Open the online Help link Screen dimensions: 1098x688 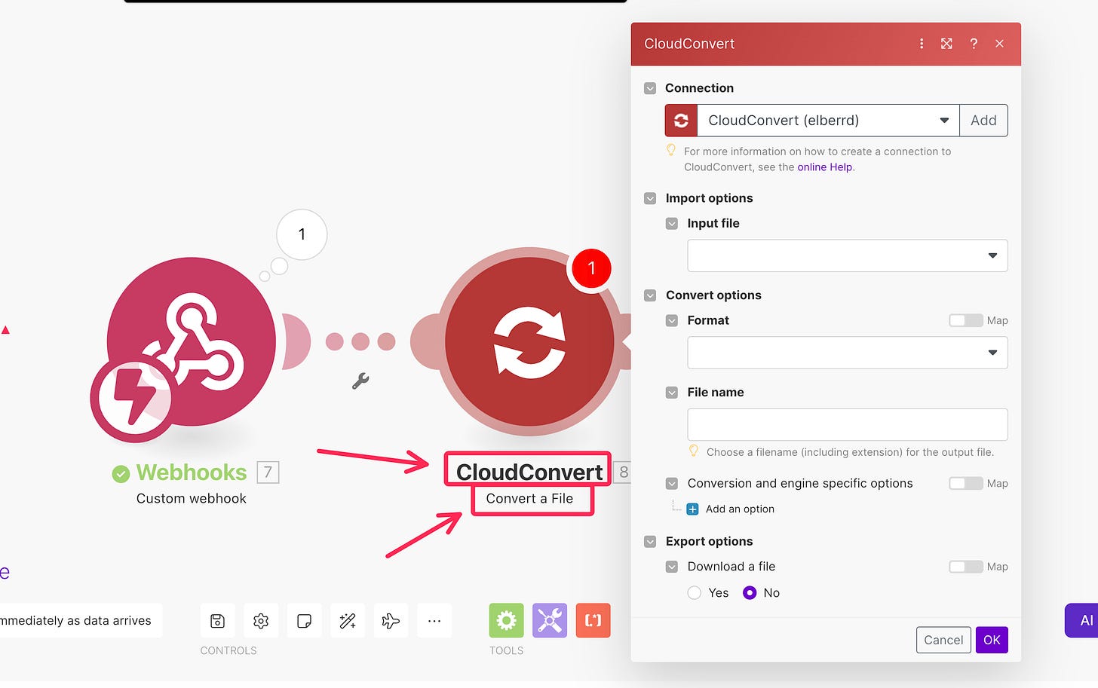(825, 167)
